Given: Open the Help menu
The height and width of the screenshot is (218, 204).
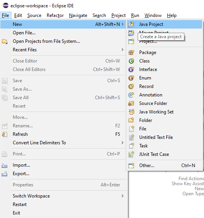Looking at the screenshot, I should [172, 15].
